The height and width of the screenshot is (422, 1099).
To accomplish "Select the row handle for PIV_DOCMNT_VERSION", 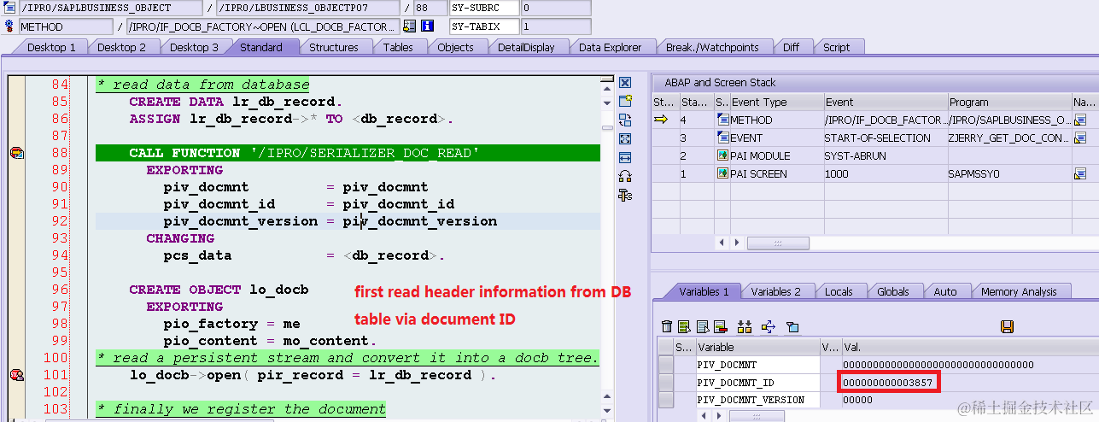I will 666,399.
